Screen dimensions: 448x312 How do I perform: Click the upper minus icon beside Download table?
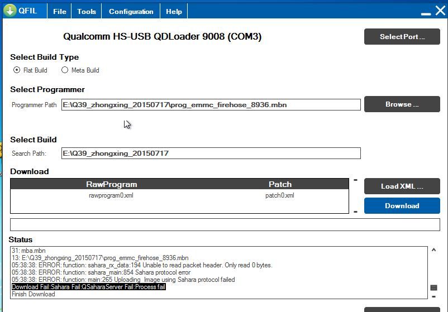355,180
